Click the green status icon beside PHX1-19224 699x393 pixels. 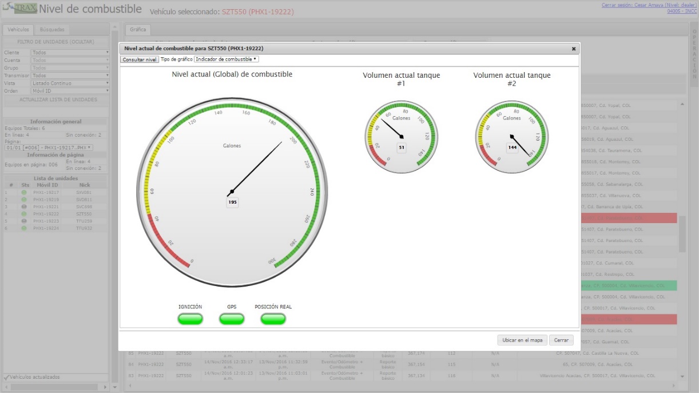[x=24, y=228]
